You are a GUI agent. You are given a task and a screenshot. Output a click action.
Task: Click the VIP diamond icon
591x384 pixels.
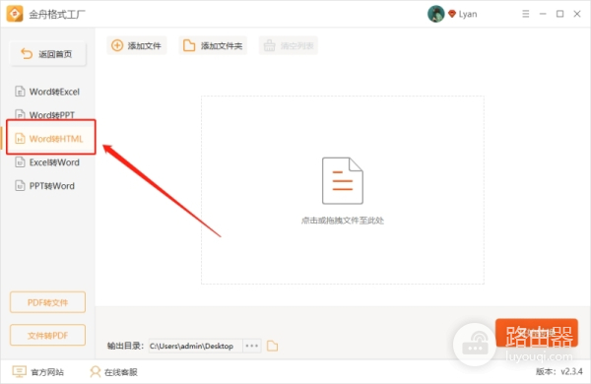(452, 14)
